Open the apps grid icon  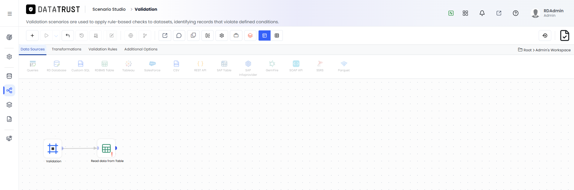coord(465,13)
